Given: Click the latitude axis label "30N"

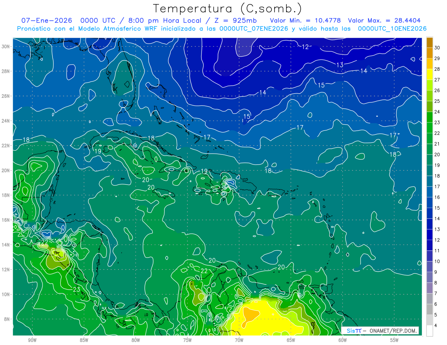Looking at the screenshot, I should pos(6,47).
